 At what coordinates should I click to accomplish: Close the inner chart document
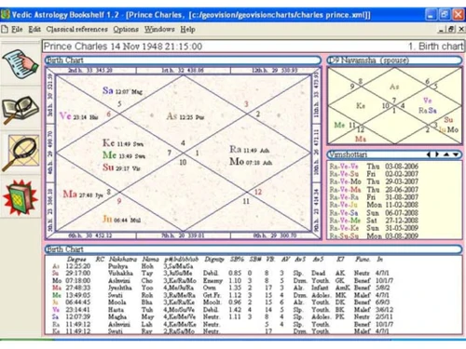461,30
